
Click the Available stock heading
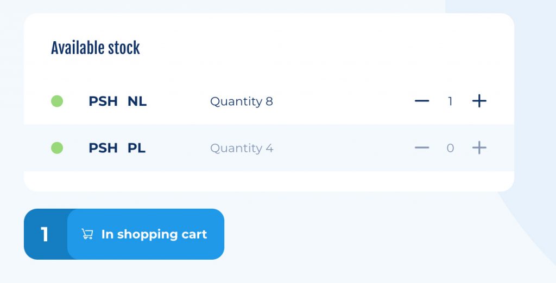click(96, 48)
